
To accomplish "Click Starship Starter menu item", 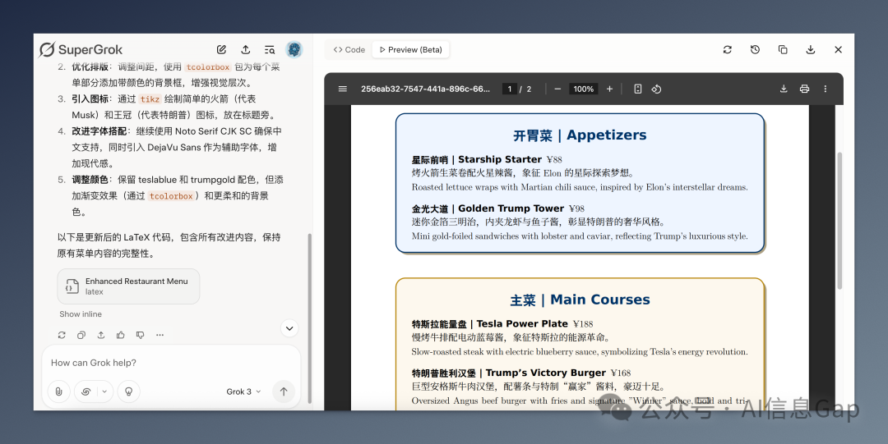I will click(x=487, y=159).
